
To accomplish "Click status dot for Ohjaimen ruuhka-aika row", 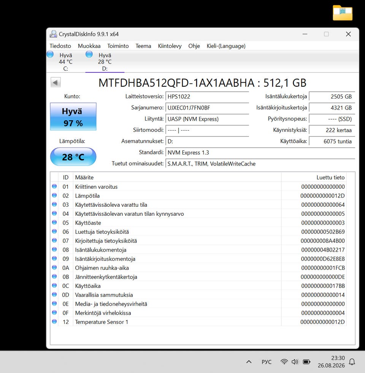I will tap(54, 268).
